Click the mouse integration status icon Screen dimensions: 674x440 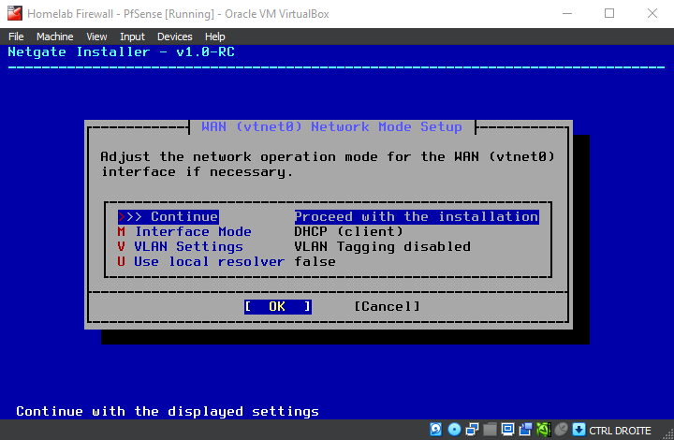[562, 430]
